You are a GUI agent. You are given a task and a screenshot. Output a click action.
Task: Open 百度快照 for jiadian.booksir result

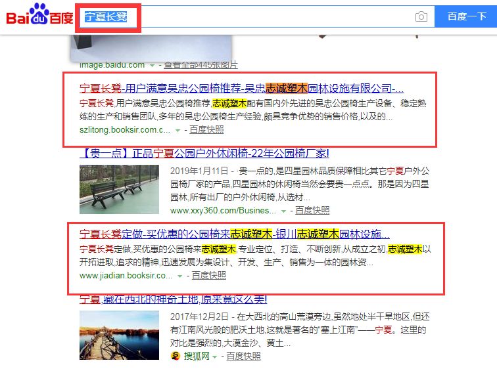(x=209, y=276)
